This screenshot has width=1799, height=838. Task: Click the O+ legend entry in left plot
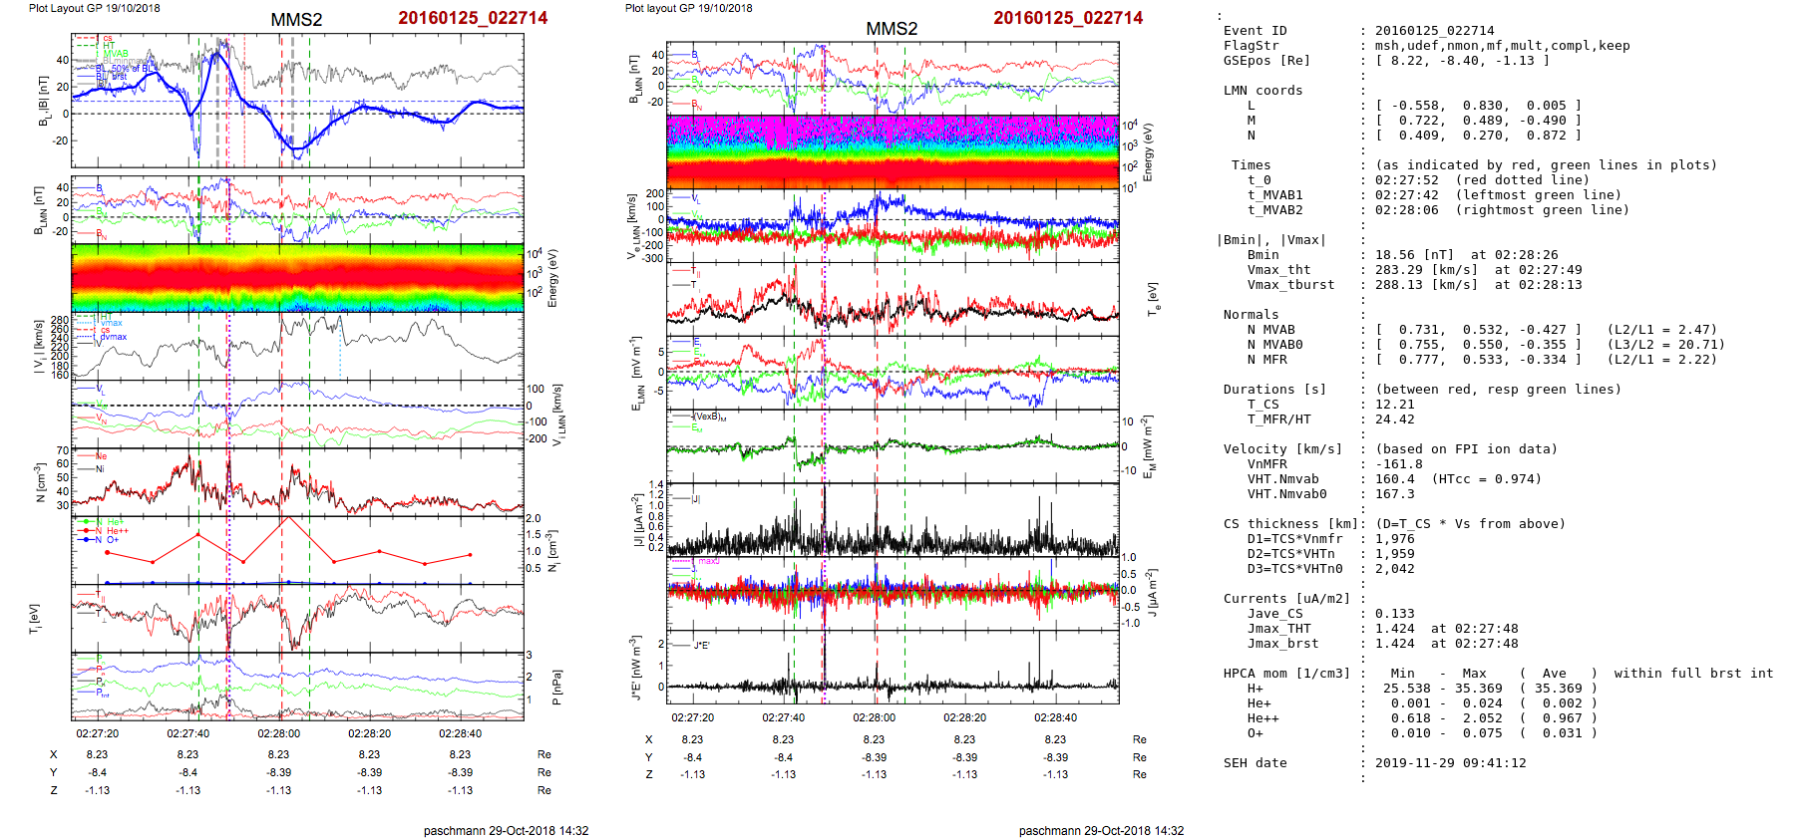click(x=112, y=540)
